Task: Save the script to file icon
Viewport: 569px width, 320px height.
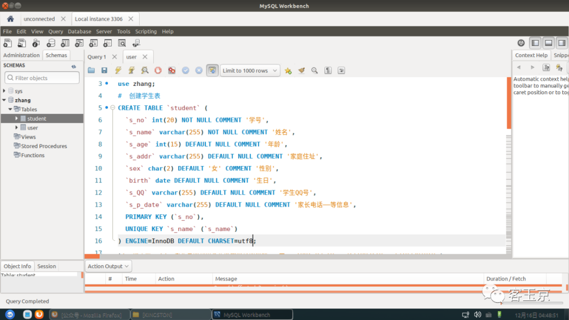Action: [104, 71]
